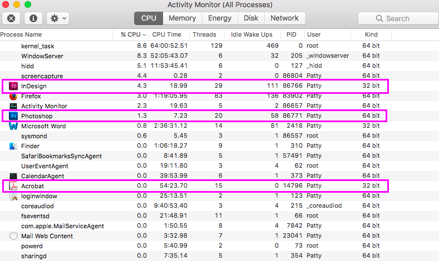Click Mail Web Content PID 23041
This screenshot has width=439, height=261.
[x=292, y=235]
